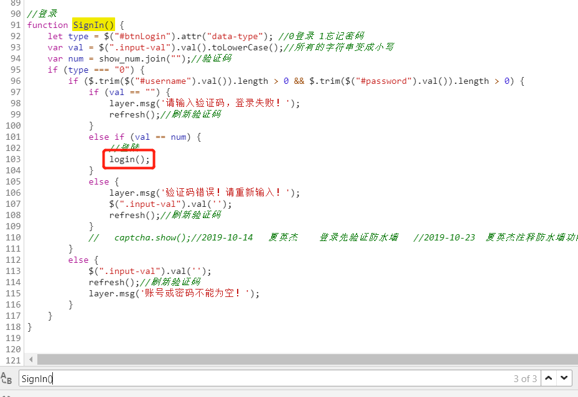Toggle the match case icon in the find bar
Image resolution: width=578 pixels, height=397 pixels.
(x=7, y=378)
